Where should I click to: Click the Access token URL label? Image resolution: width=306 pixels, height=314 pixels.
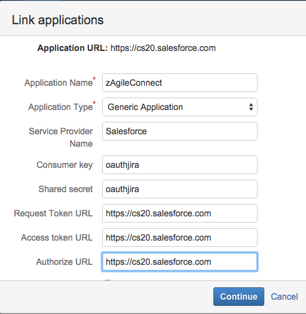coord(57,238)
